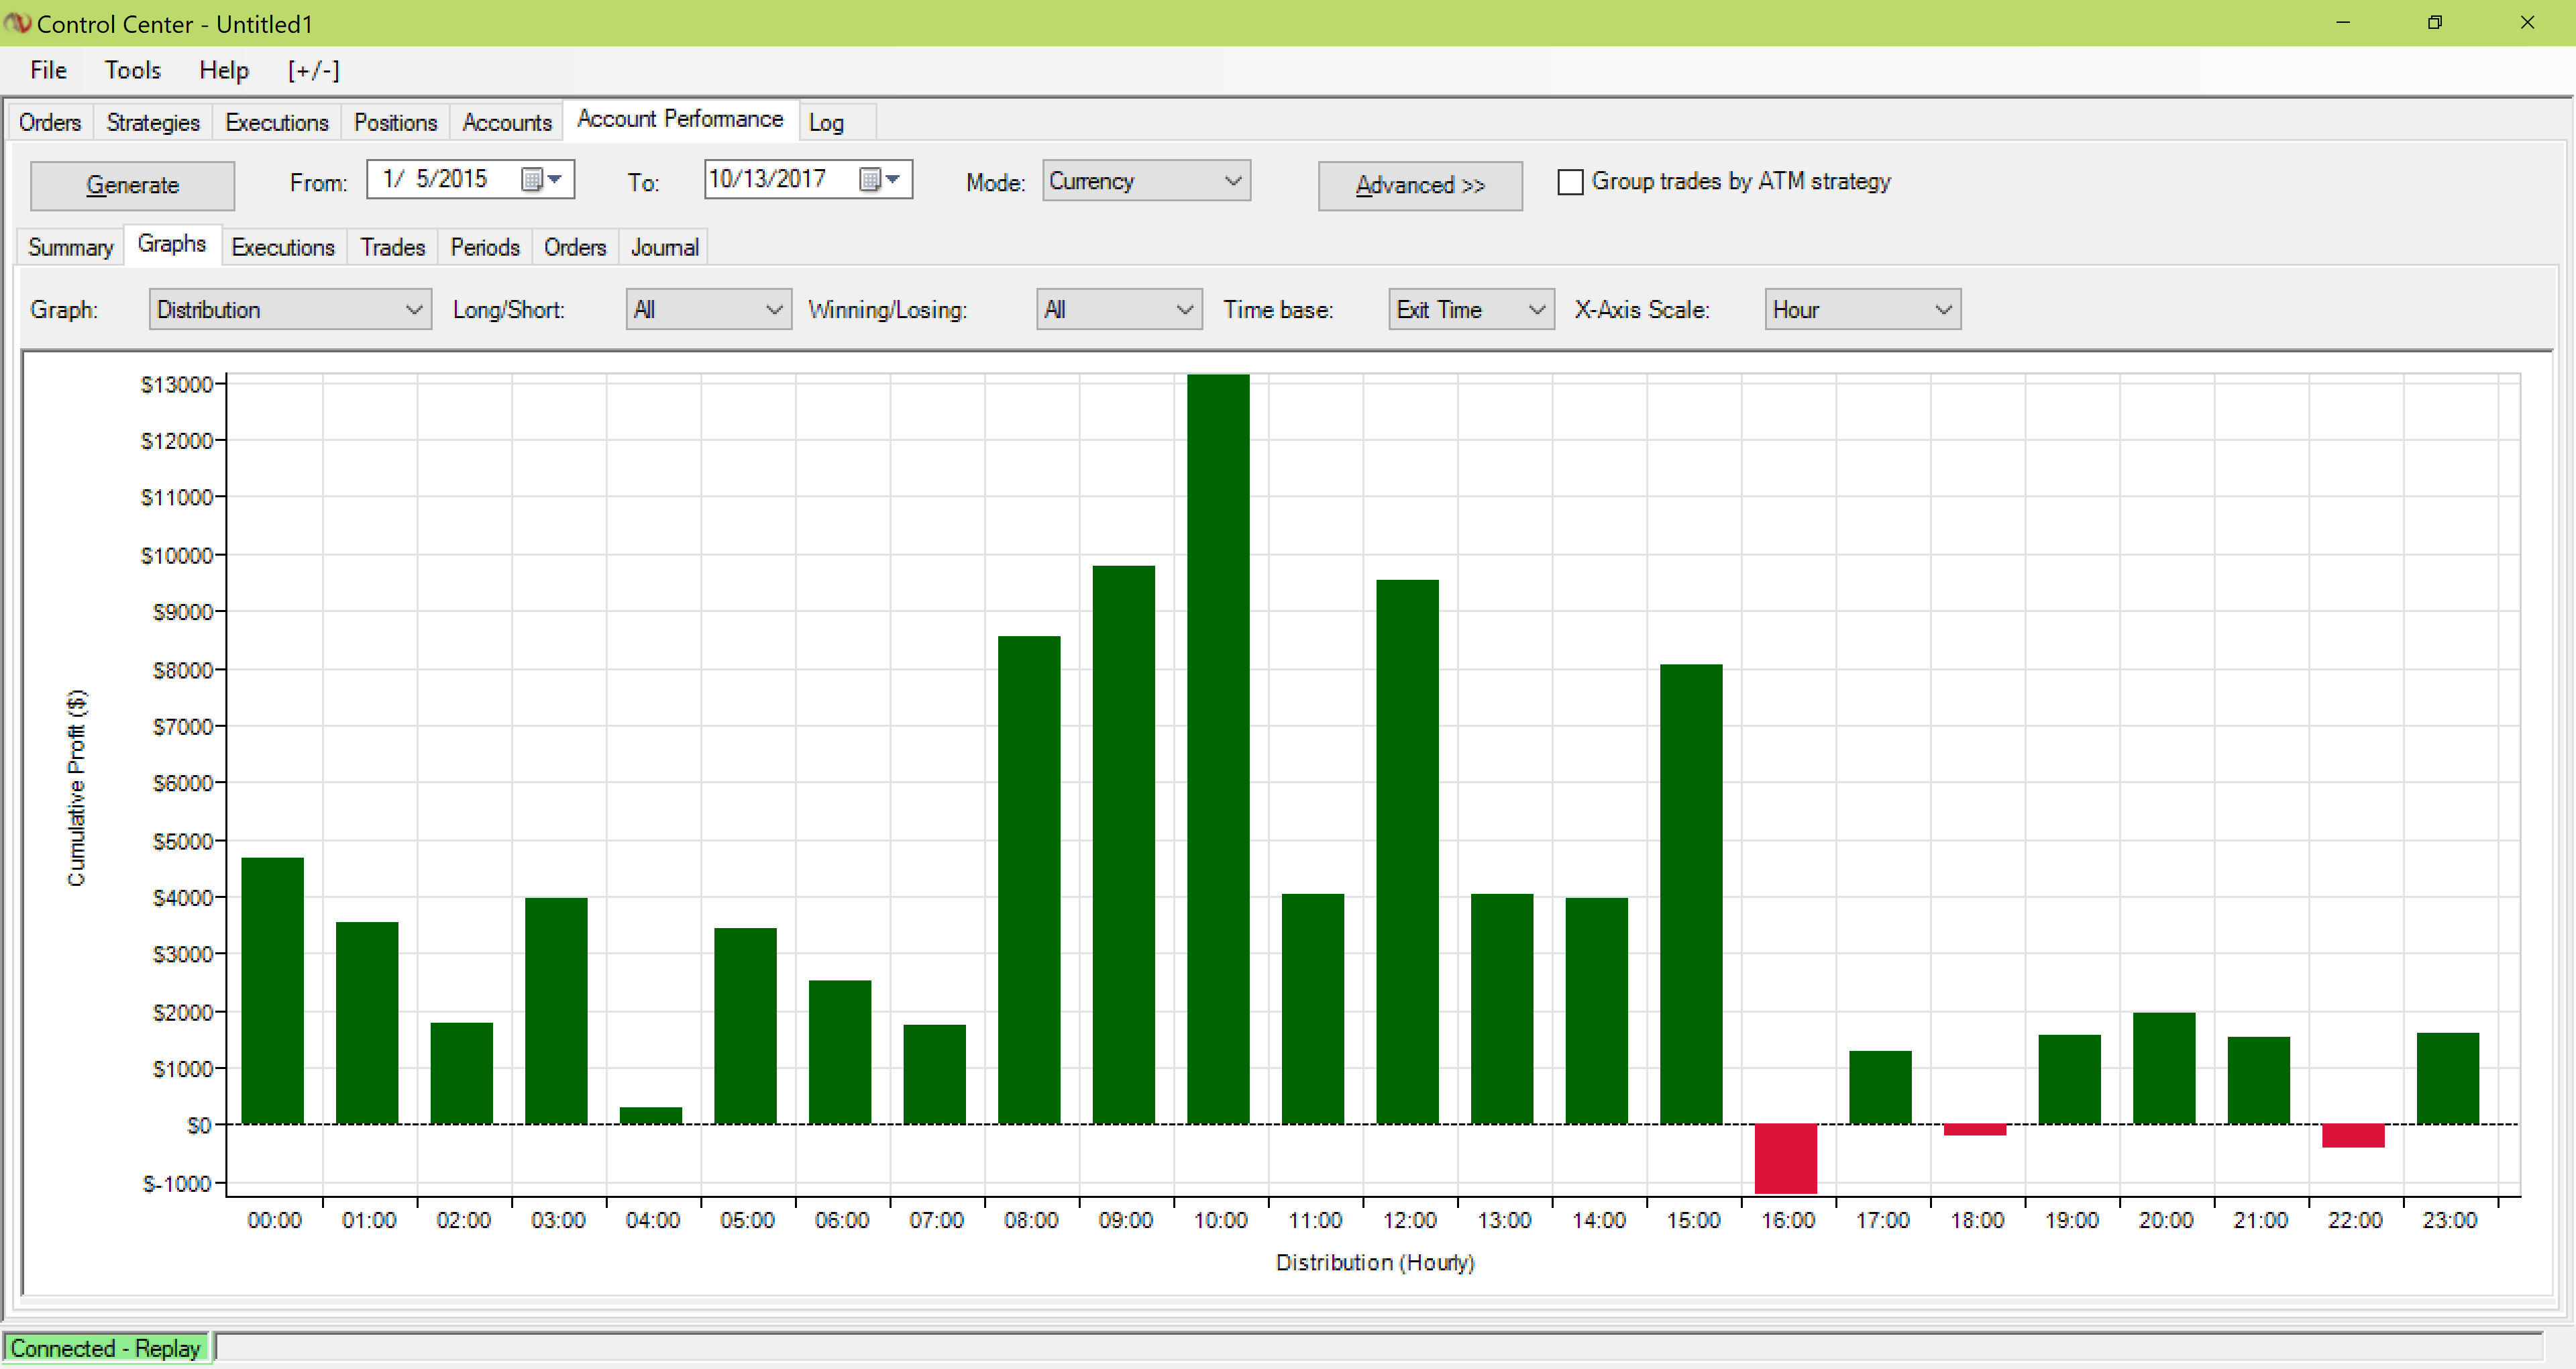
Task: Restore down the Control Center window
Action: [x=2435, y=22]
